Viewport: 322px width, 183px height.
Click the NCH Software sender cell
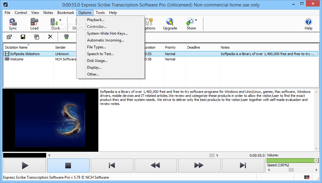66,59
